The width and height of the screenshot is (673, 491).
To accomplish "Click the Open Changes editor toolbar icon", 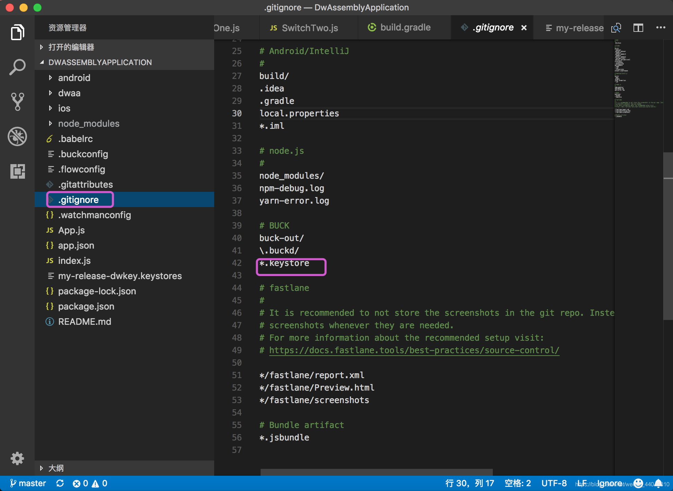I will click(616, 28).
